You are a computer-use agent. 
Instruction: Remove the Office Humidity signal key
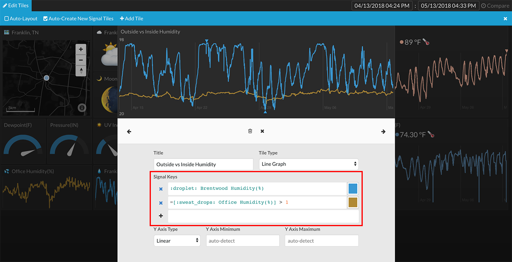click(161, 203)
